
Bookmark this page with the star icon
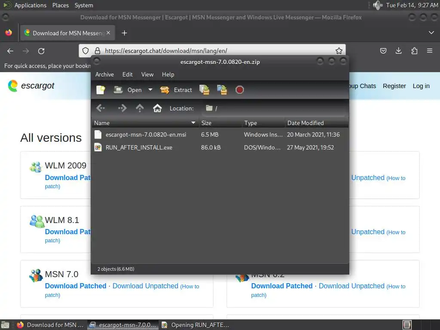339,51
